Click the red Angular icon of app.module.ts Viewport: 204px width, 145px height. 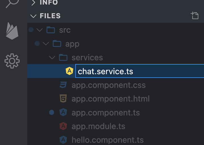tap(63, 126)
